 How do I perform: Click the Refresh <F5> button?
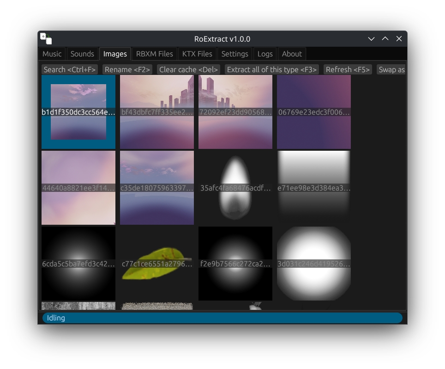pos(348,69)
